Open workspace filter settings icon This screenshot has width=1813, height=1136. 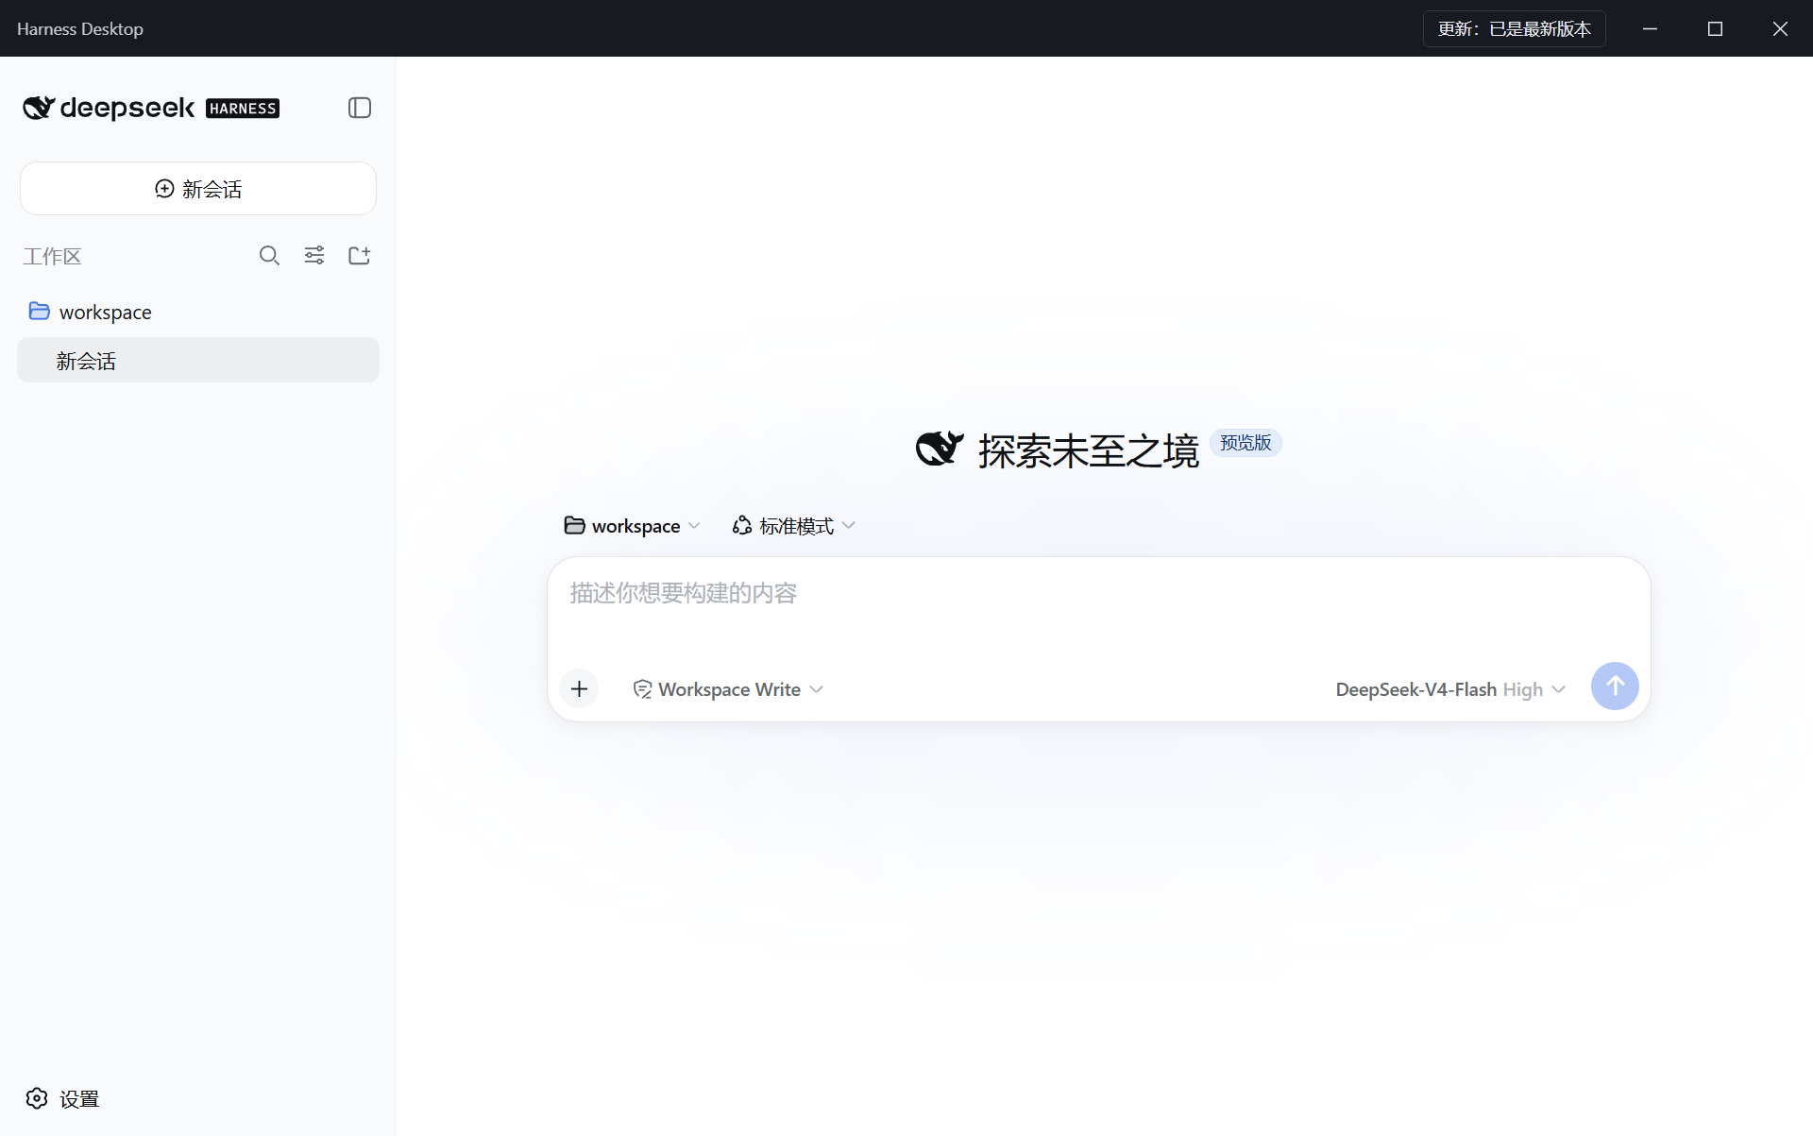click(x=314, y=256)
